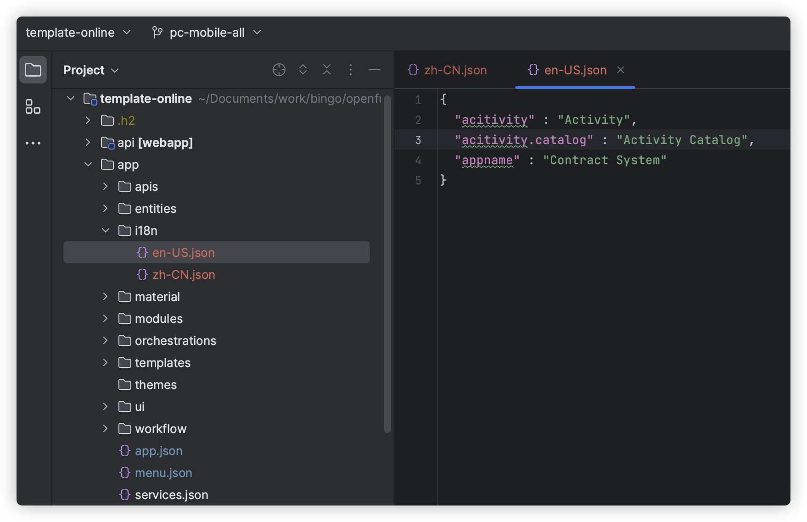
Task: Collapse all tree nodes in Project panel
Action: 327,70
